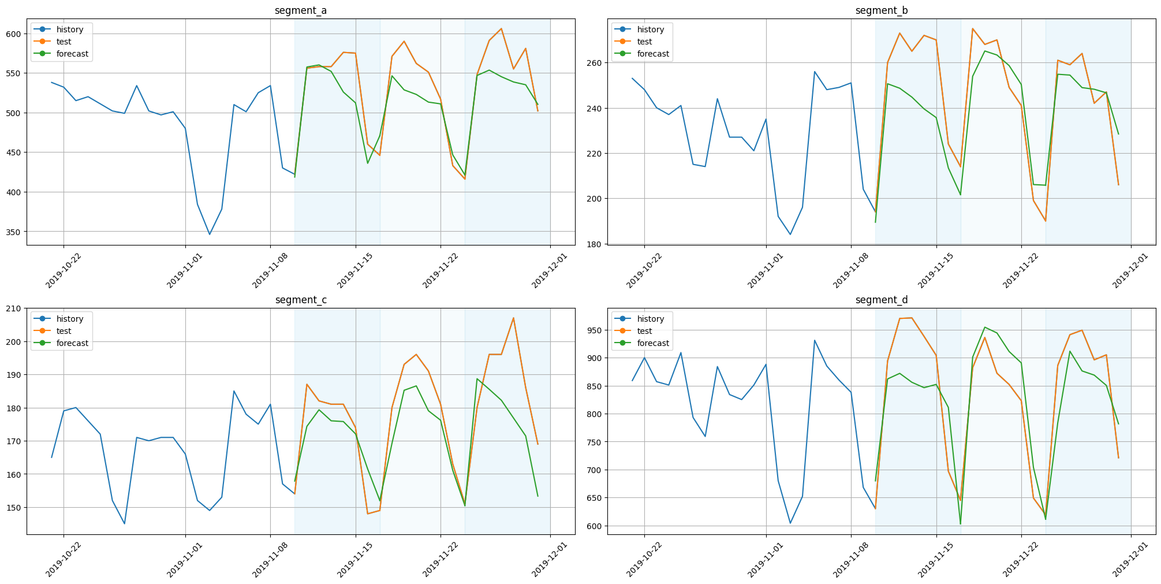1161x584 pixels.
Task: Click the segment_d chart title
Action: coord(882,300)
